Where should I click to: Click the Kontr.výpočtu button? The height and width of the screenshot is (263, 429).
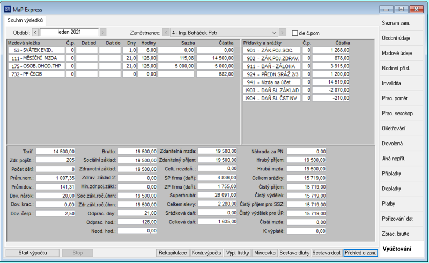point(206,253)
